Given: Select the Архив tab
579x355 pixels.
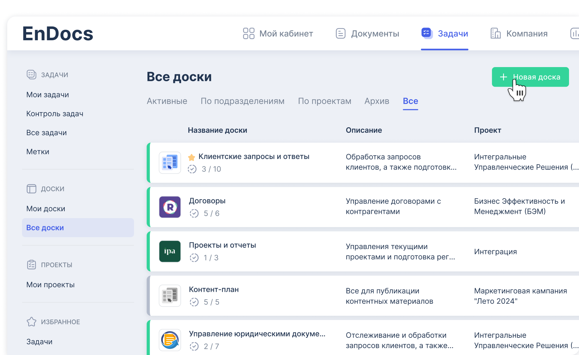Looking at the screenshot, I should [377, 101].
